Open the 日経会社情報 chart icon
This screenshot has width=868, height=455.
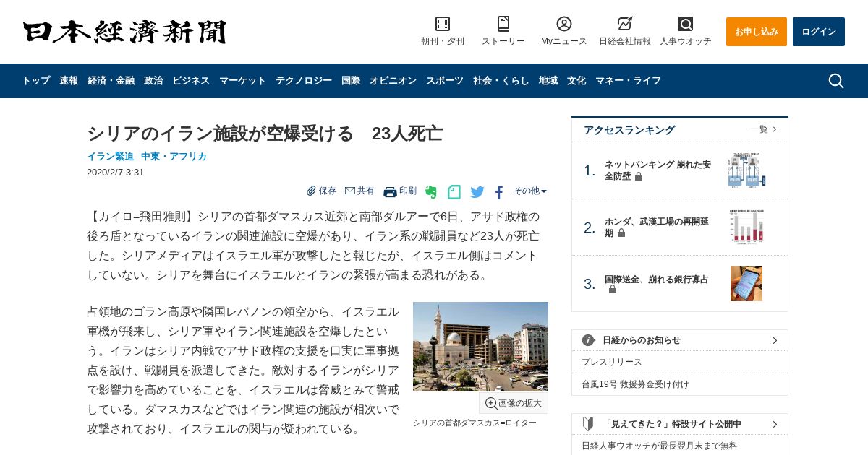tap(625, 24)
